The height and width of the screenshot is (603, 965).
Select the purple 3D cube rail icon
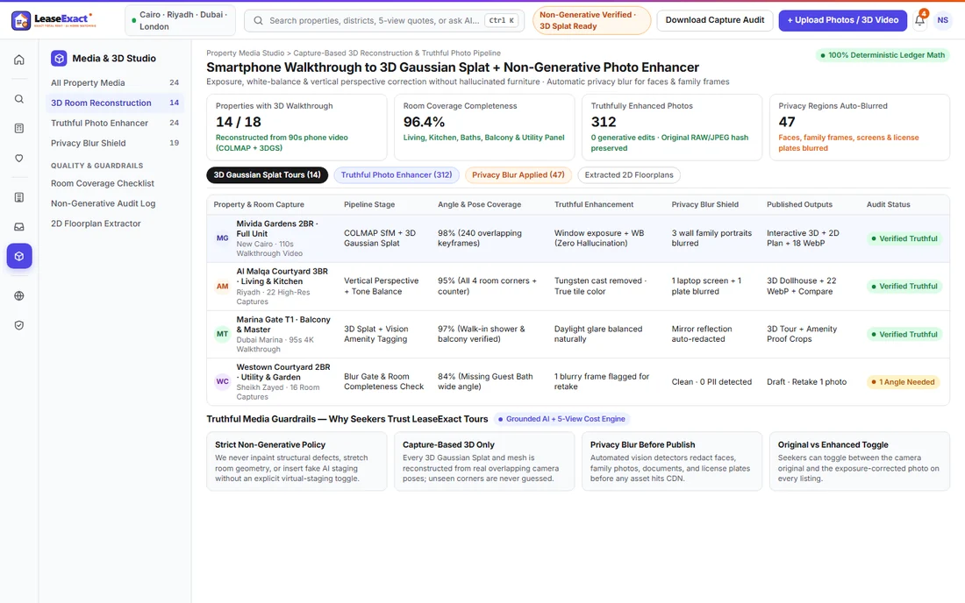(19, 256)
